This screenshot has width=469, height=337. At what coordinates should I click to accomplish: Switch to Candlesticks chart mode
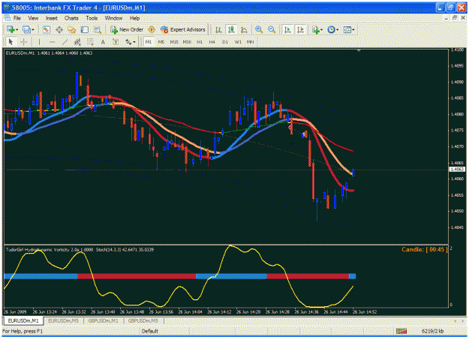click(x=231, y=29)
